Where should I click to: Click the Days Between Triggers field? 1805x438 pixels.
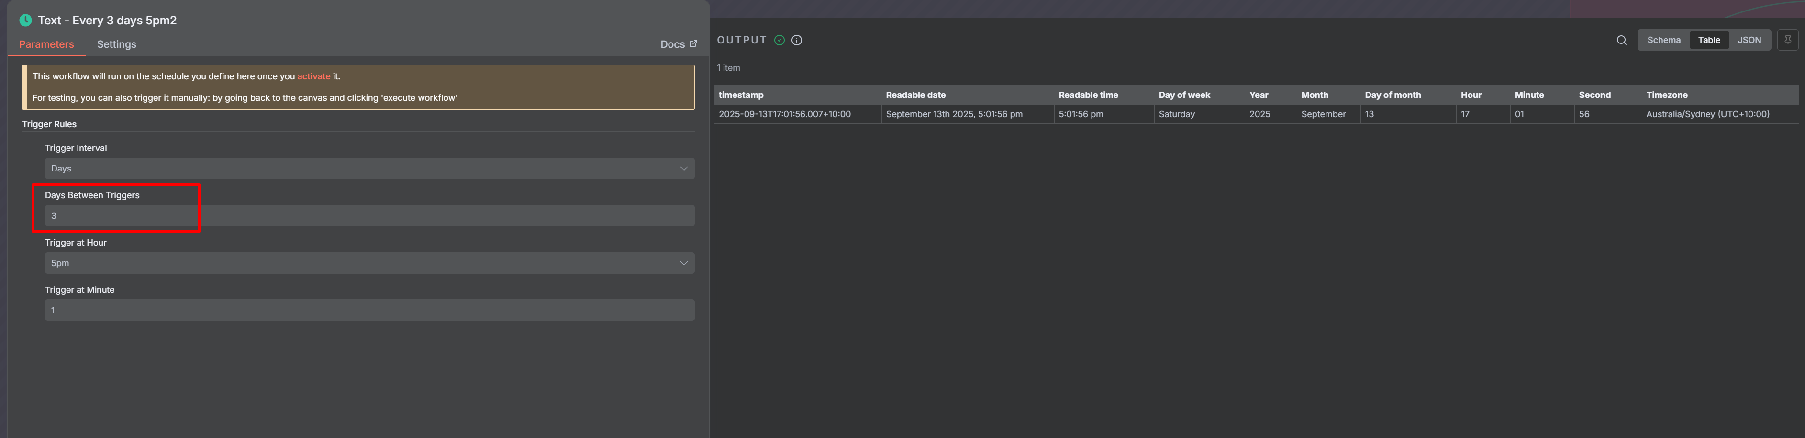(369, 215)
